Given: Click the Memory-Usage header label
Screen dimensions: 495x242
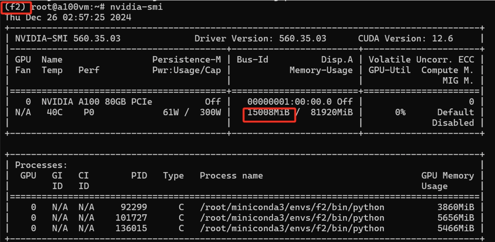Looking at the screenshot, I should click(322, 70).
